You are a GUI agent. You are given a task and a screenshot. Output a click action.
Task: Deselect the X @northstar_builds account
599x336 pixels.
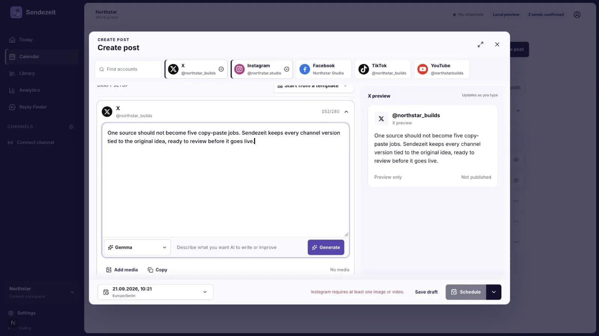pos(196,69)
